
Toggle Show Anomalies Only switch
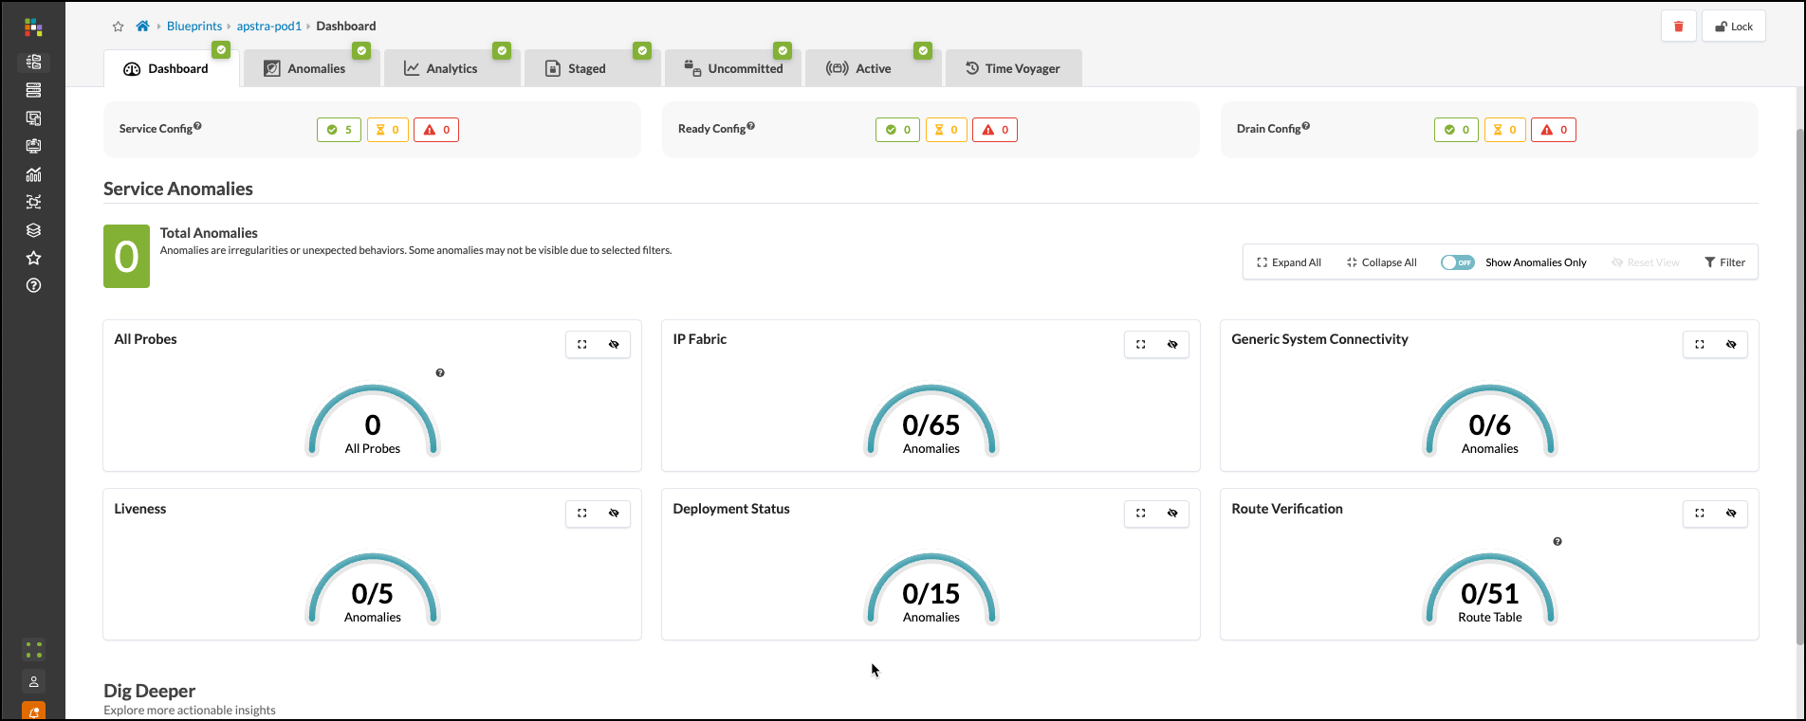point(1457,262)
